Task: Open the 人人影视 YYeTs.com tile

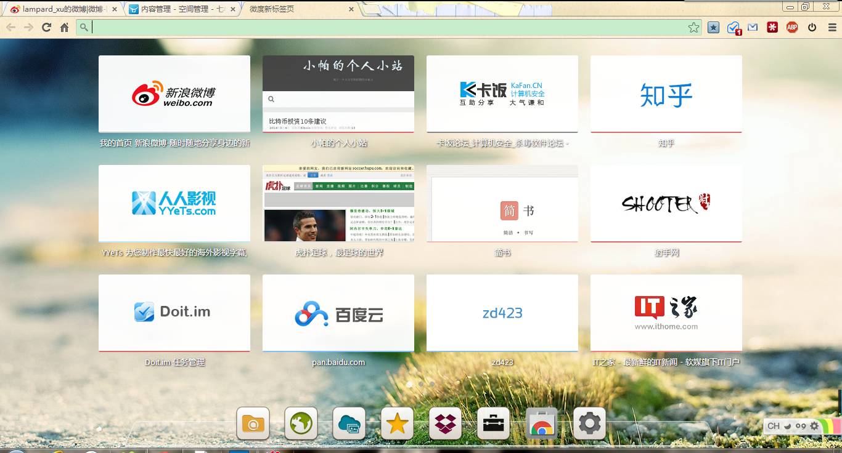Action: click(174, 203)
